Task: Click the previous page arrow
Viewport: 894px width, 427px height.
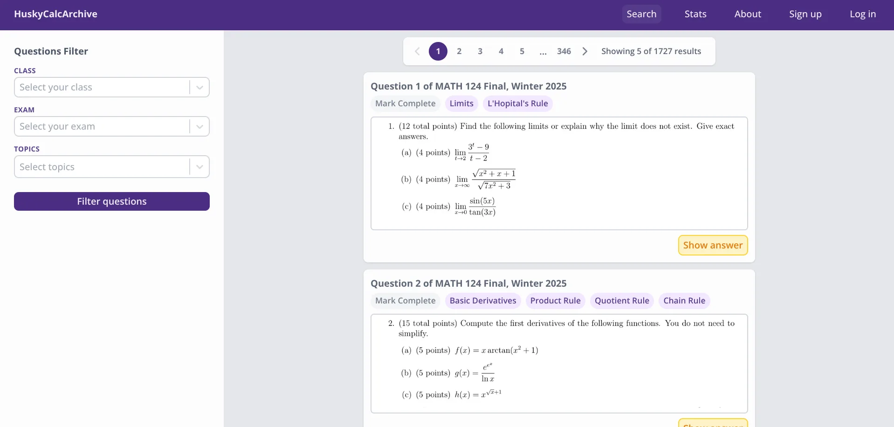Action: click(417, 51)
